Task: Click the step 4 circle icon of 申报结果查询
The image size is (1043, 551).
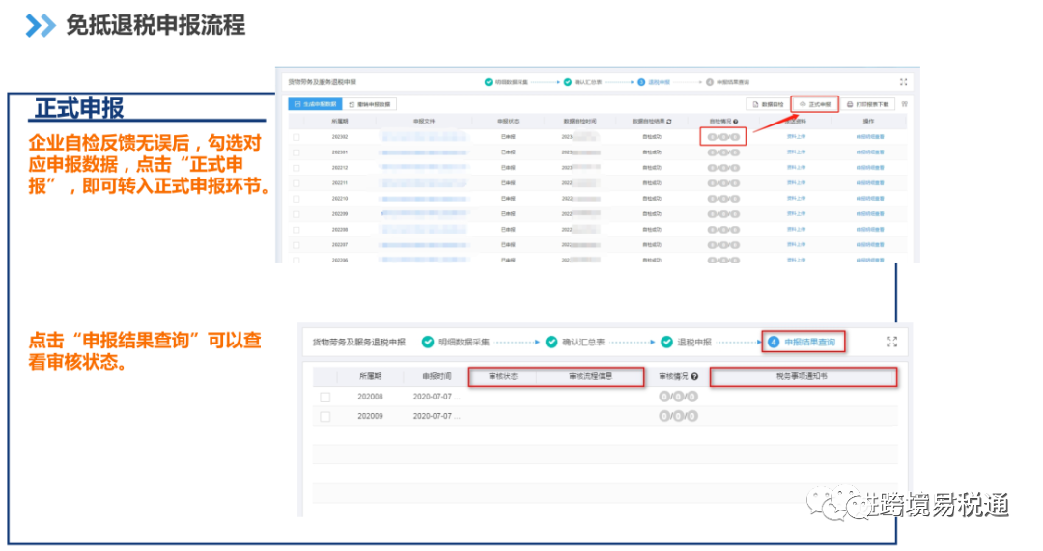Action: (773, 342)
